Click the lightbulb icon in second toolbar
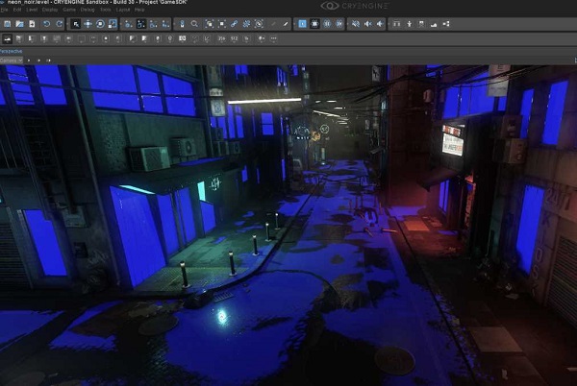This screenshot has height=386, width=577. 158,38
